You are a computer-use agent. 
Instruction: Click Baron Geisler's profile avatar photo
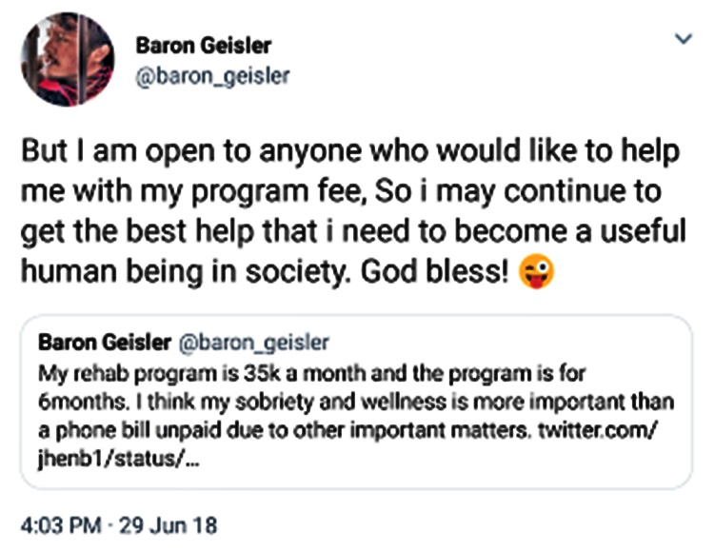(67, 59)
